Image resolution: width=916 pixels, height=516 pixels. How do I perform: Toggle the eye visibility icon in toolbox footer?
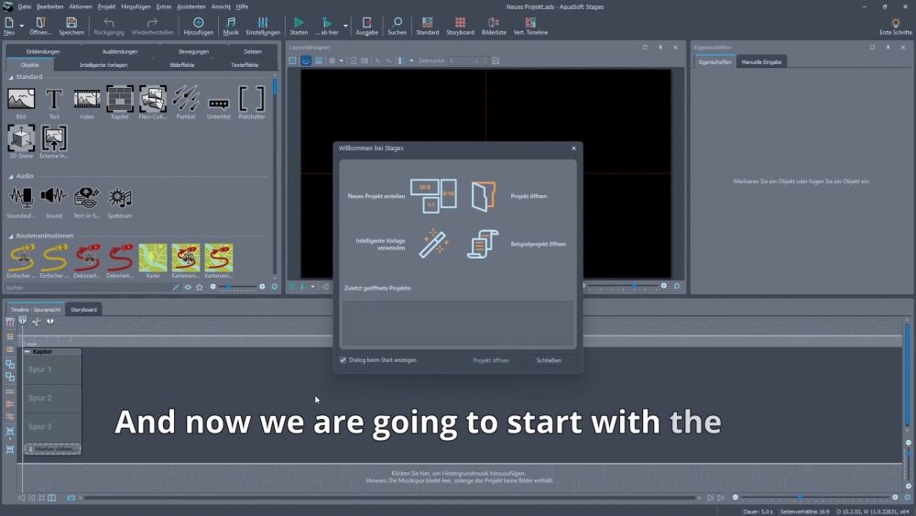pos(188,287)
